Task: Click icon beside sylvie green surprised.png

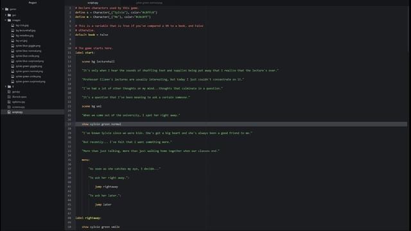Action: click(x=13, y=81)
